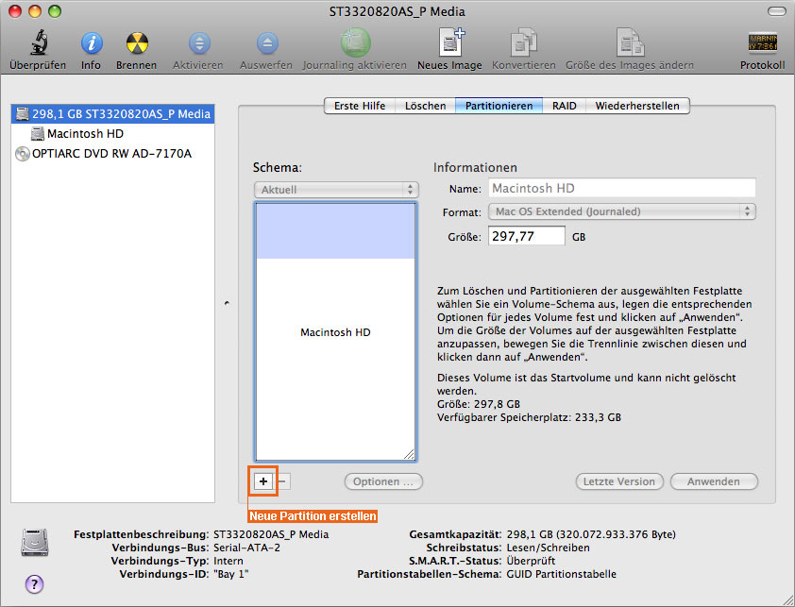This screenshot has height=607, width=795.
Task: Select OPTIARC DVD RW AD-7170A drive
Action: point(112,154)
